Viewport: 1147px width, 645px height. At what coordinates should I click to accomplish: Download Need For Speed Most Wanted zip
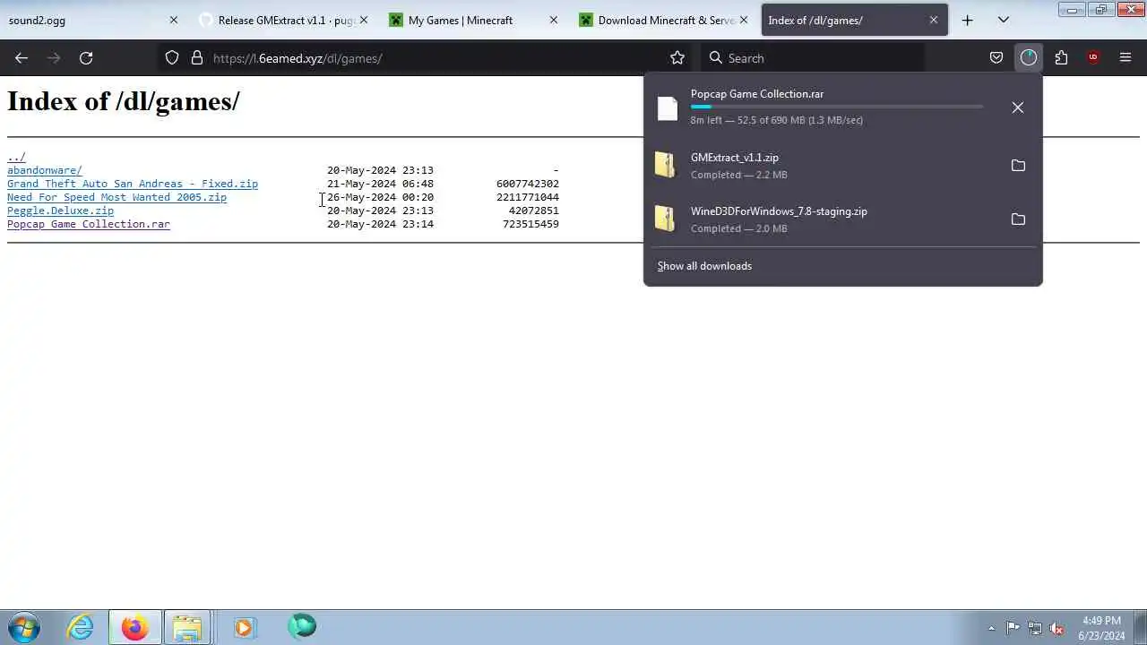tap(116, 197)
